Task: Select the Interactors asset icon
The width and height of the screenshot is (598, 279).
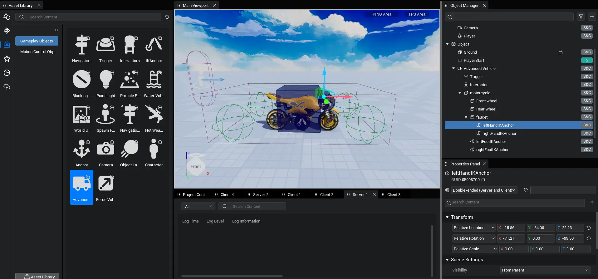Action: (x=130, y=45)
